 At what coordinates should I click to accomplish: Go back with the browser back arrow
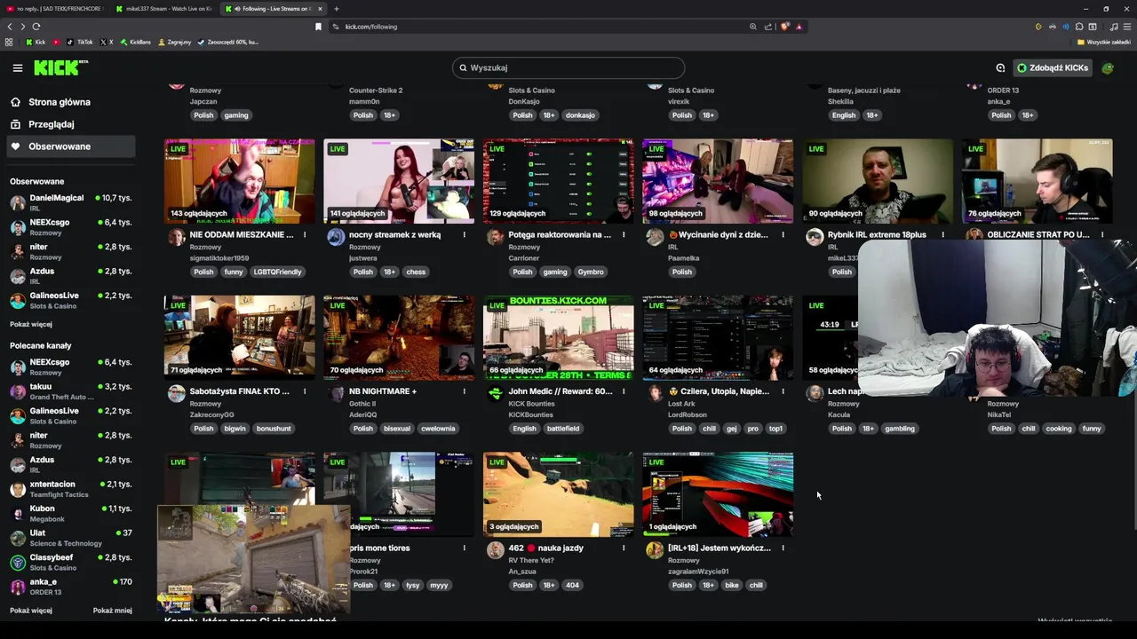coord(10,27)
